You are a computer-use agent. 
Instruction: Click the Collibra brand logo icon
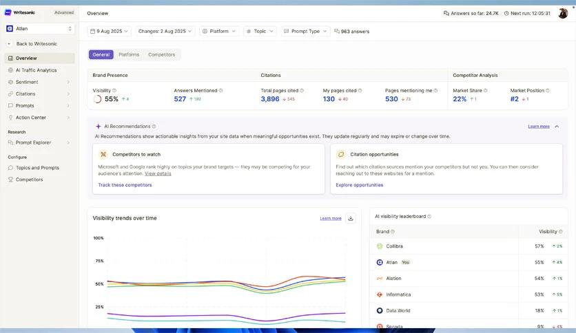(x=380, y=246)
